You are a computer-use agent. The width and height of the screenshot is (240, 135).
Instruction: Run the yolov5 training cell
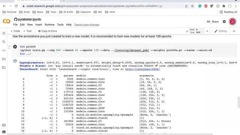(15, 46)
